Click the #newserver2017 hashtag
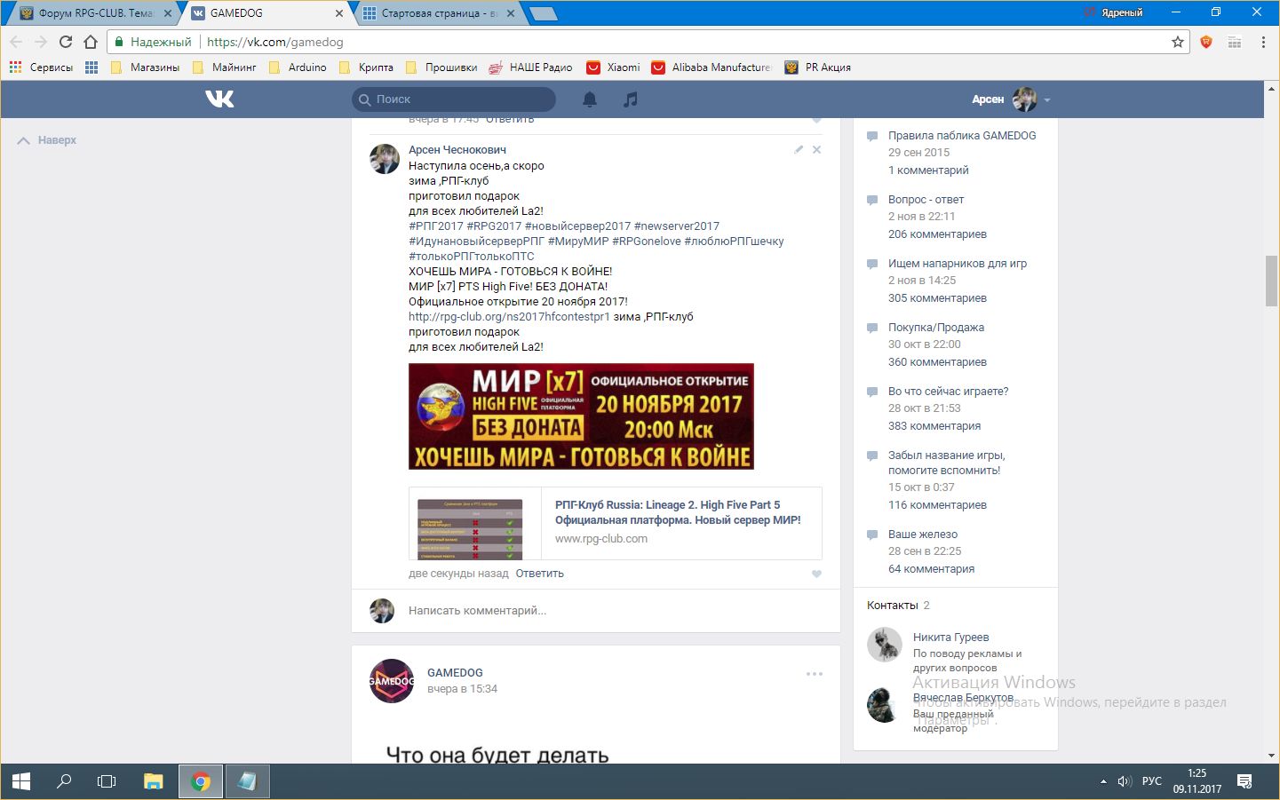The width and height of the screenshot is (1280, 800). pos(677,226)
